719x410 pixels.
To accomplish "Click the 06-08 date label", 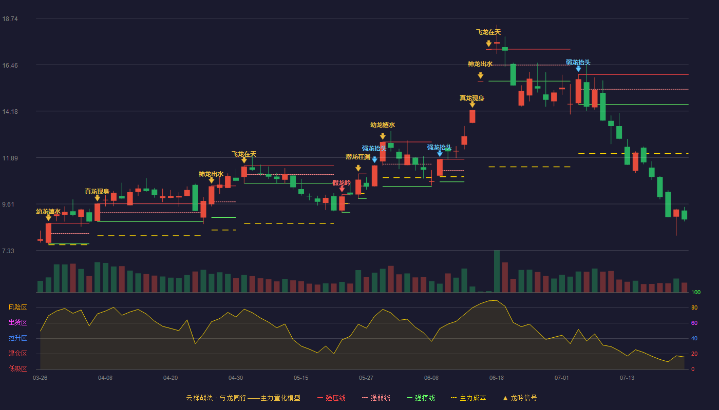I will pyautogui.click(x=431, y=378).
